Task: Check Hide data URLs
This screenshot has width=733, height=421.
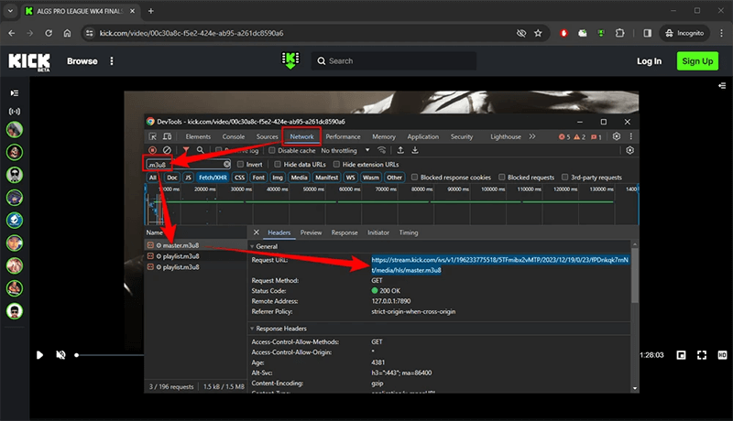Action: tap(278, 165)
